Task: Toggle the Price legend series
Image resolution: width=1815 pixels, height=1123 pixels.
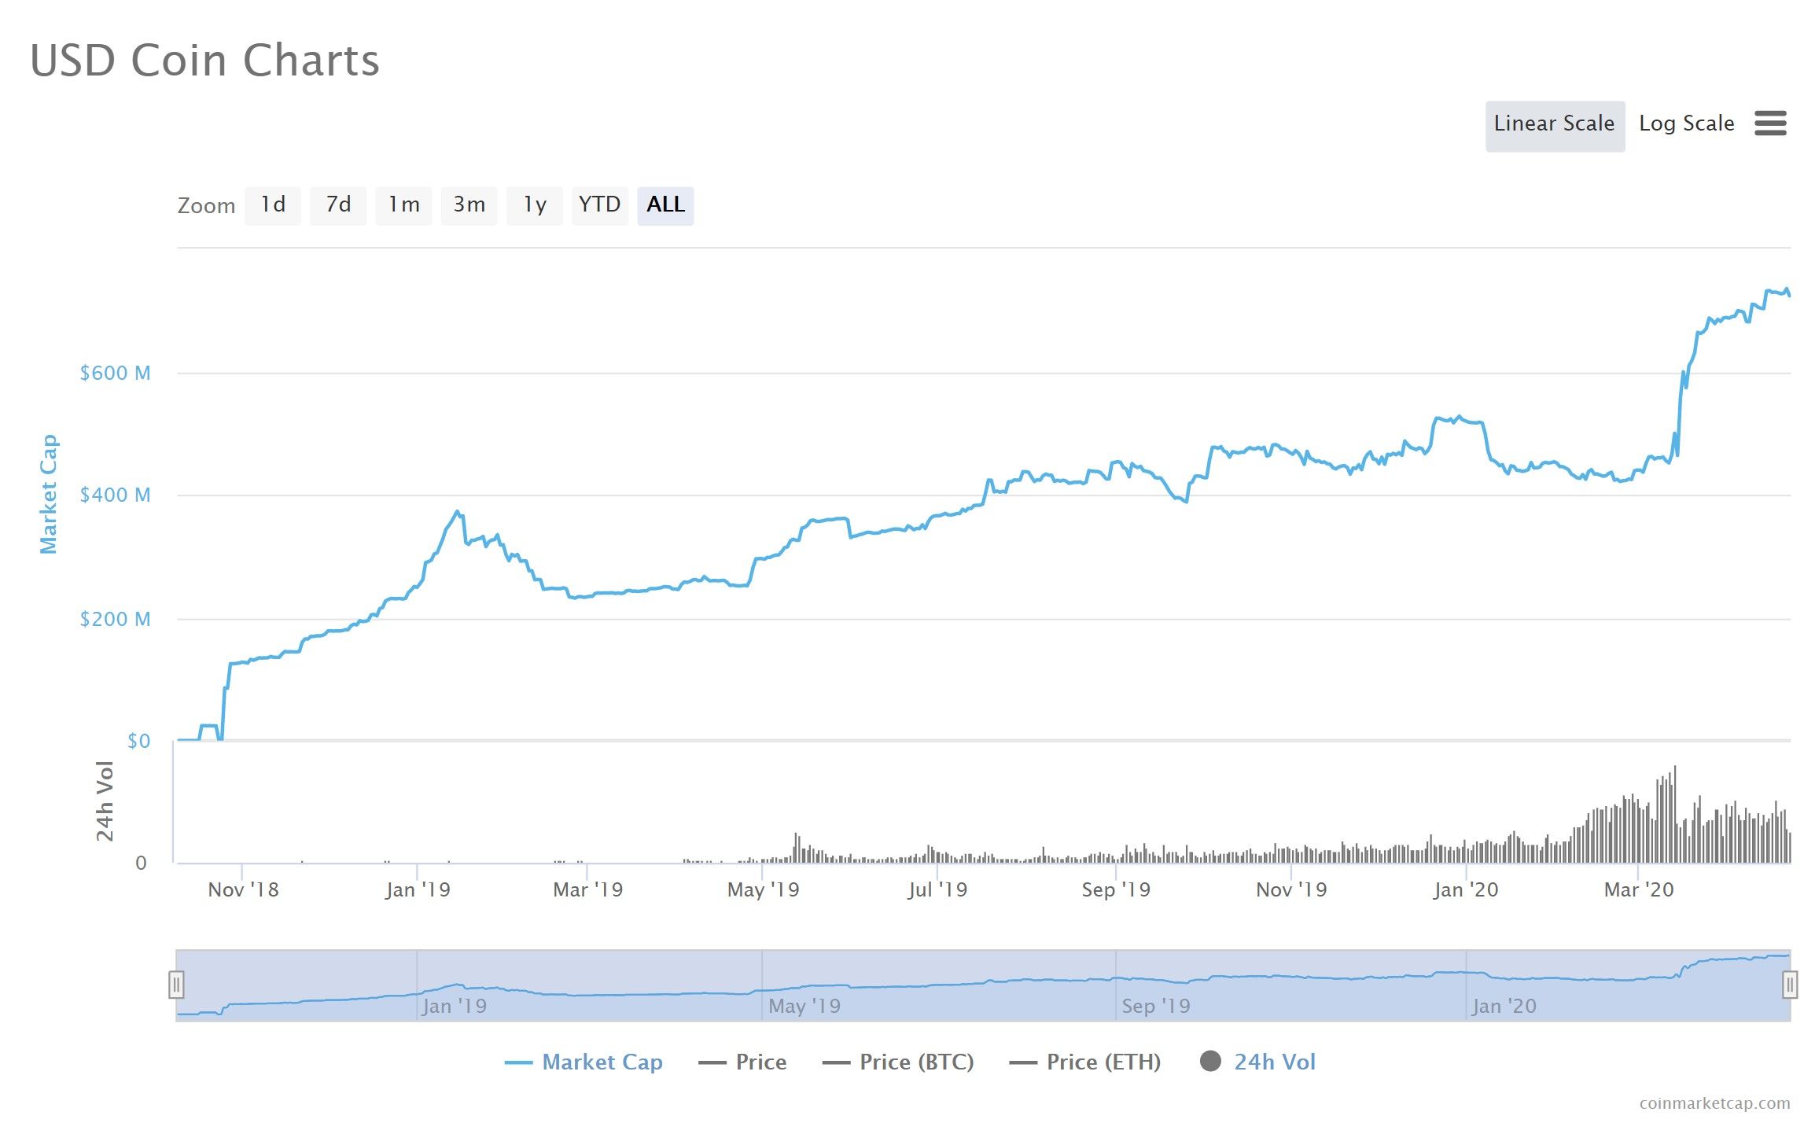Action: [760, 1062]
